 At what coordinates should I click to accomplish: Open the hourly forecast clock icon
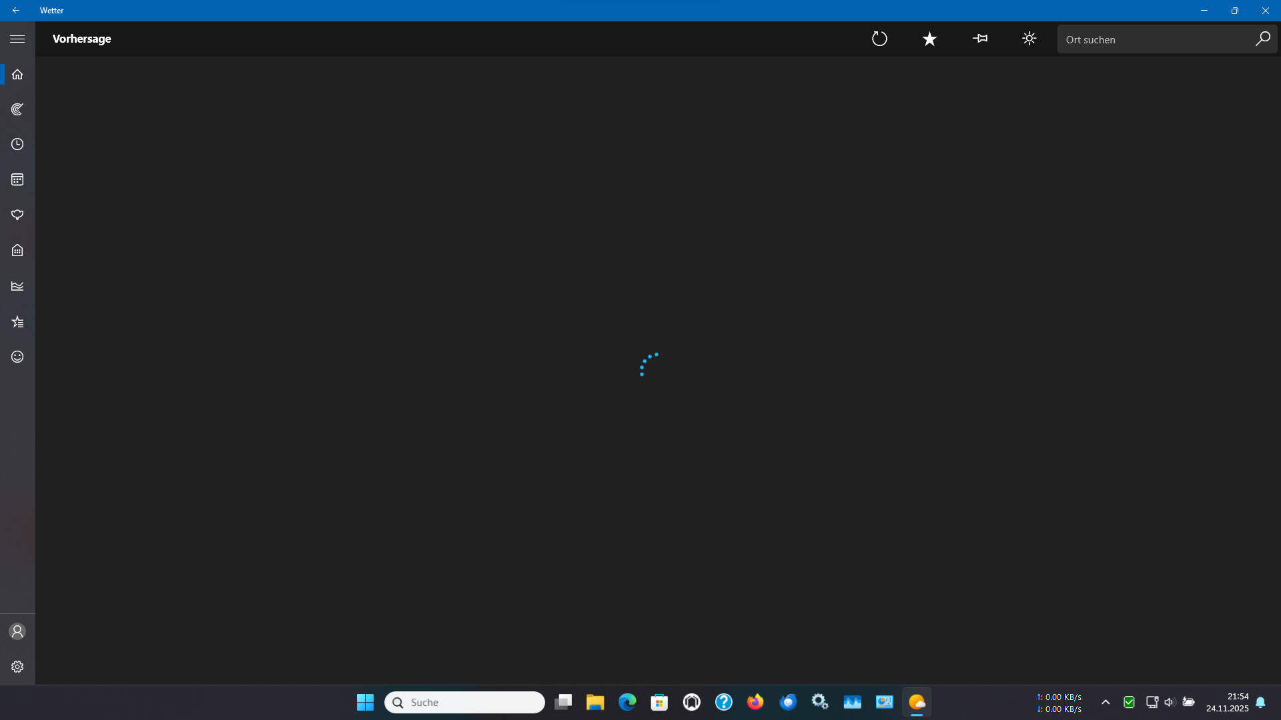click(17, 145)
